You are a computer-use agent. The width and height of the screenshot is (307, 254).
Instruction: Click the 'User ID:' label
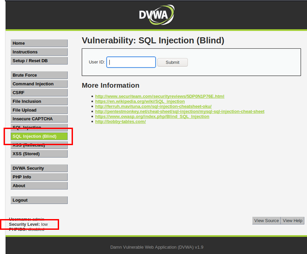coord(97,62)
